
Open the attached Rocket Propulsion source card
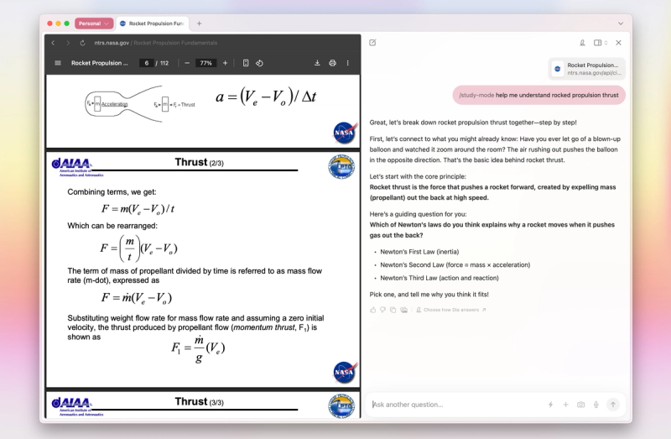pos(587,69)
